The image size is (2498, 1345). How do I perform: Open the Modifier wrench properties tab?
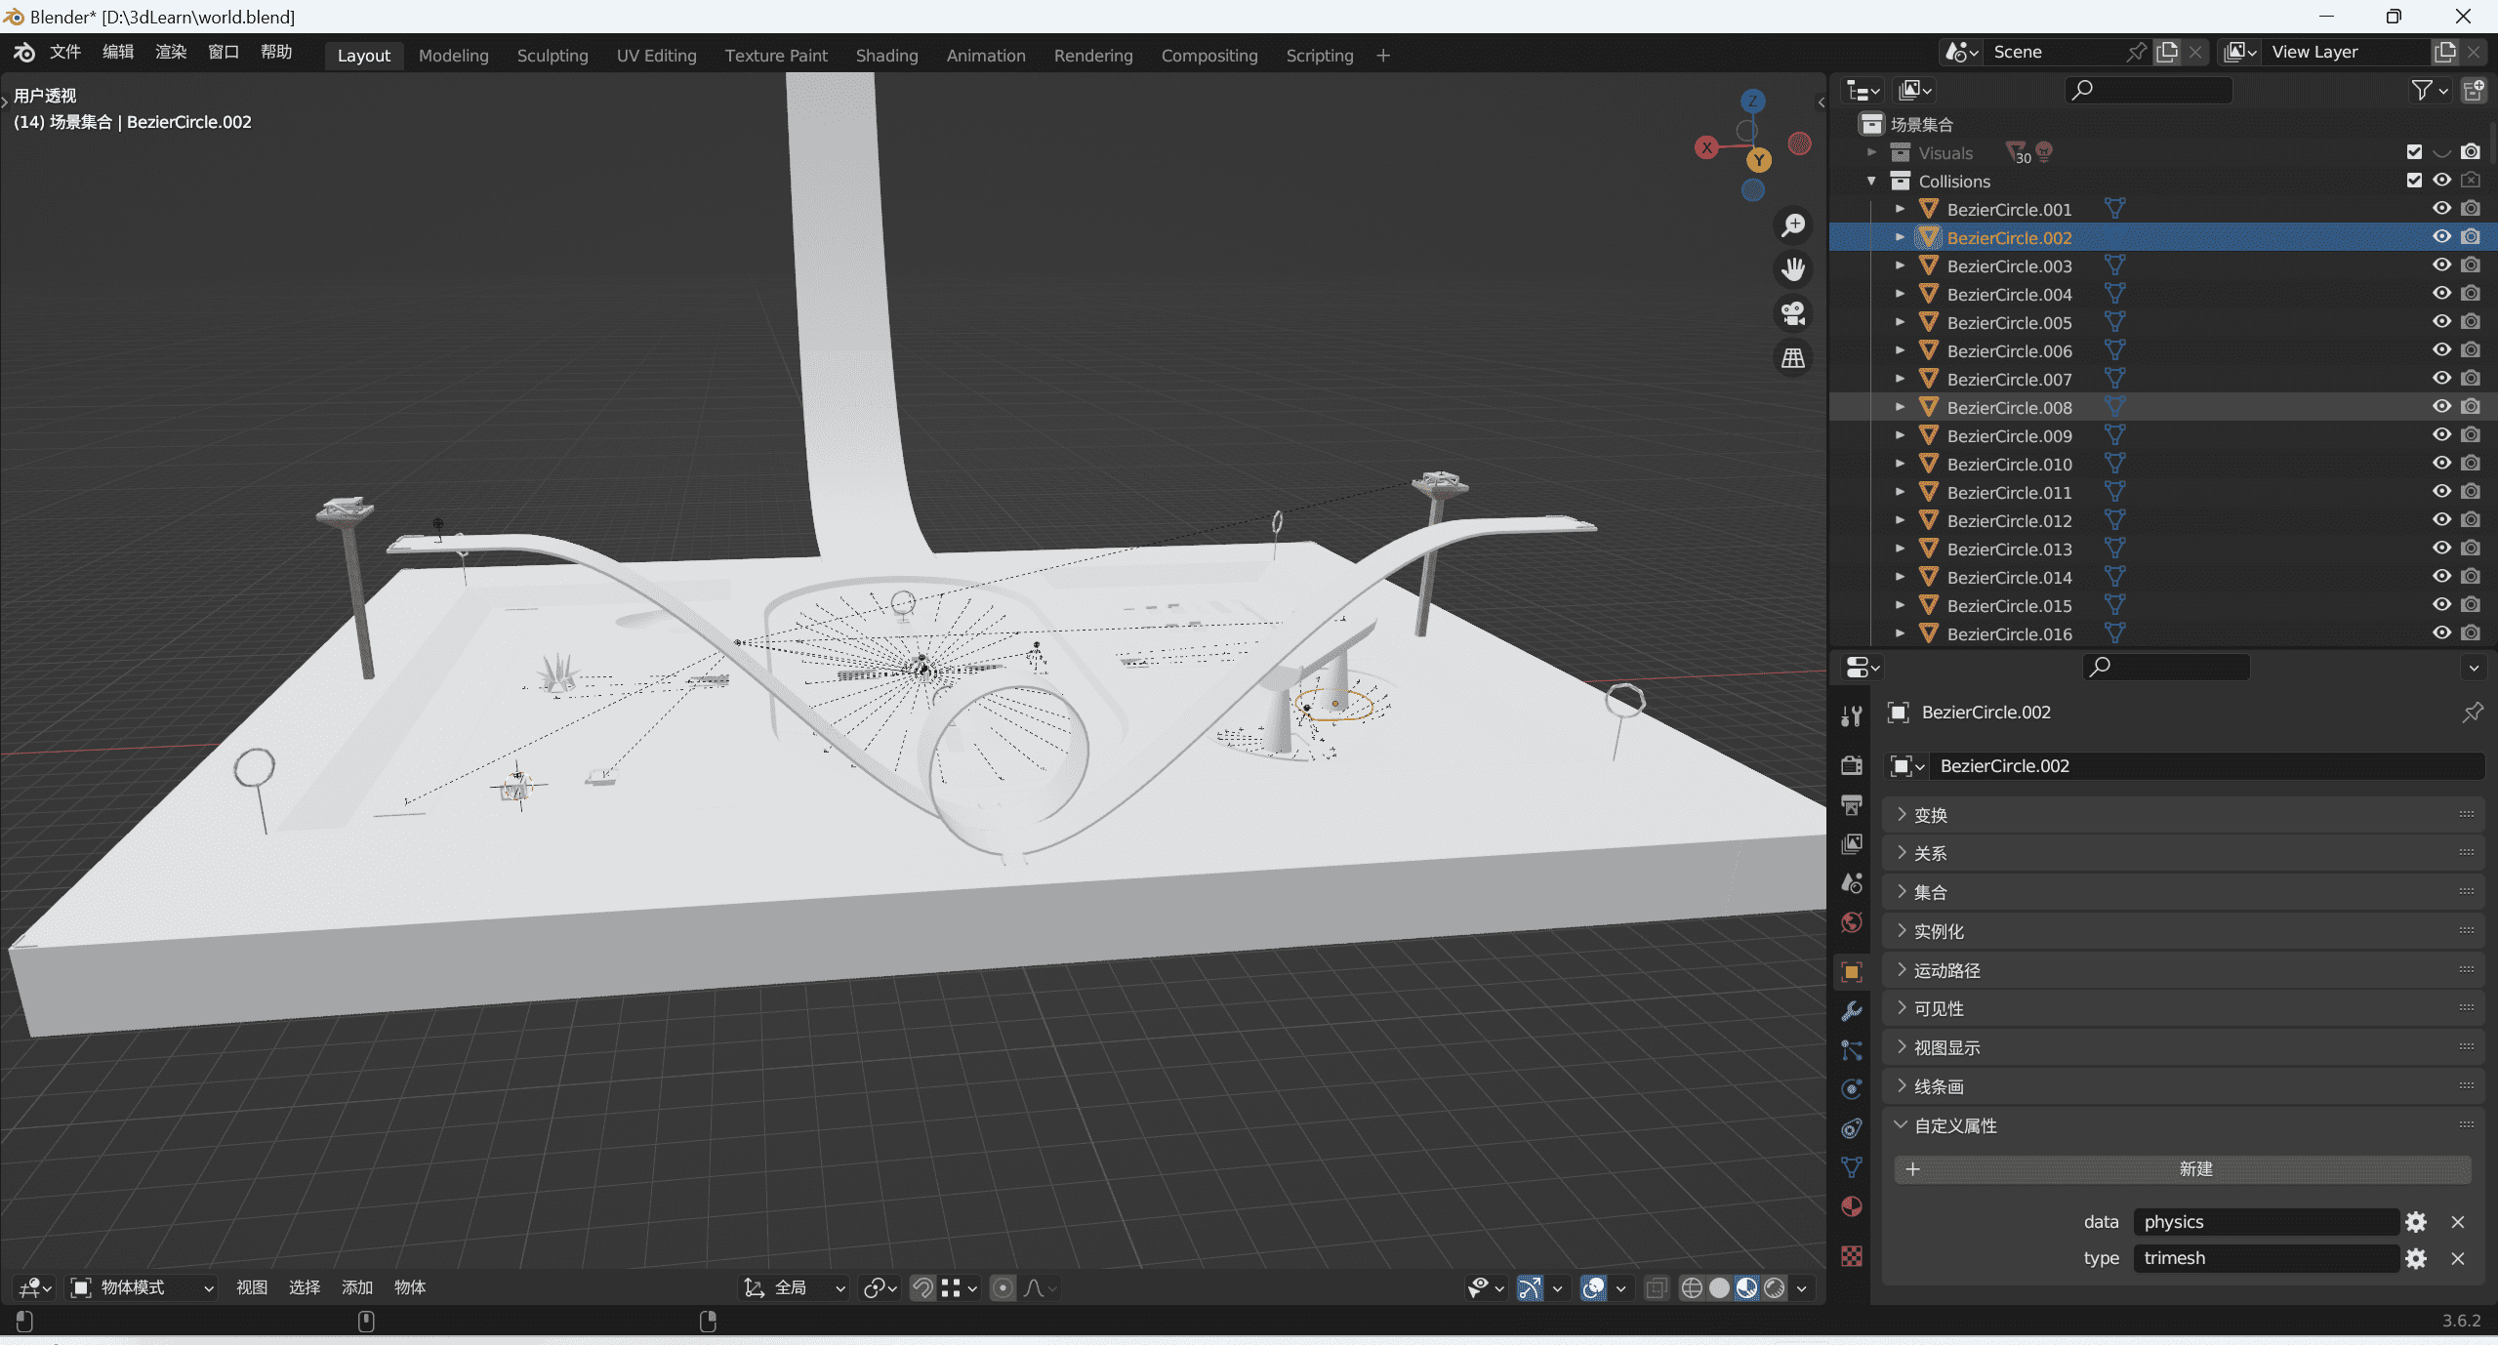point(1852,1011)
